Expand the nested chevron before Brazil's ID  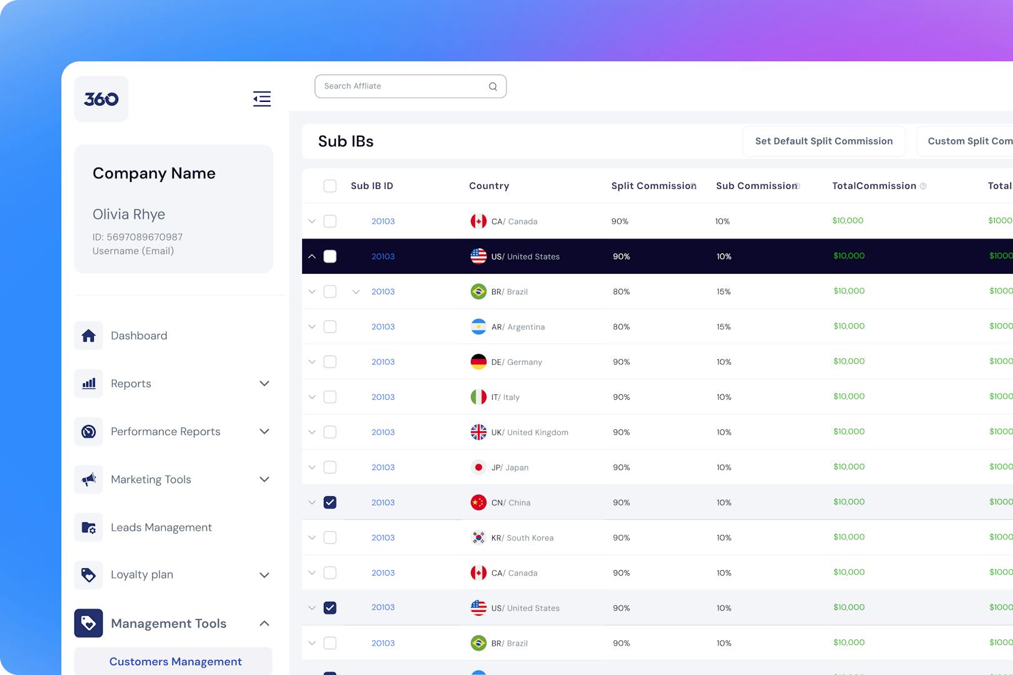coord(356,292)
